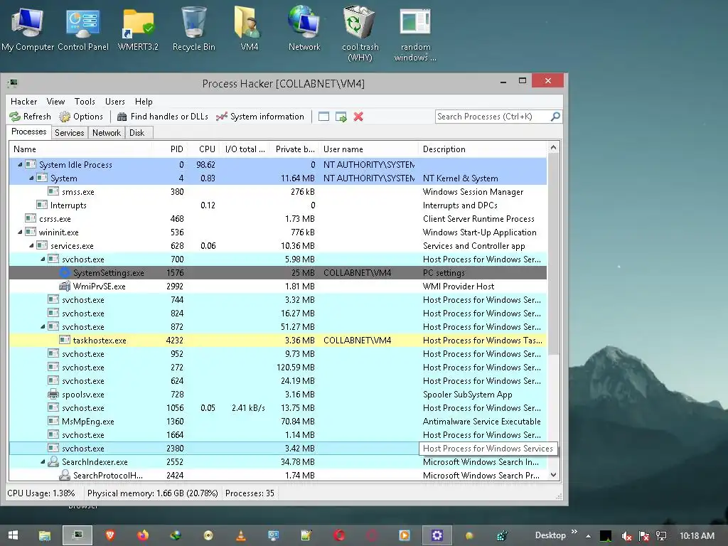Open the Options toolbar button
This screenshot has height=546, width=728.
(81, 117)
